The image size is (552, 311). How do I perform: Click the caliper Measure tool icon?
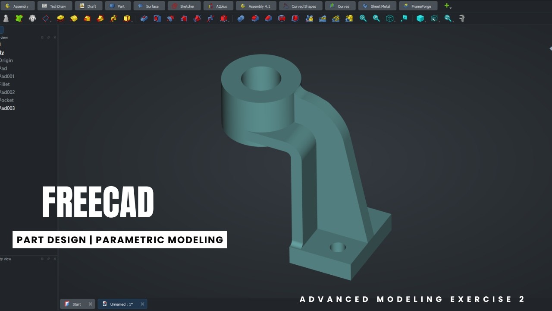point(462,18)
